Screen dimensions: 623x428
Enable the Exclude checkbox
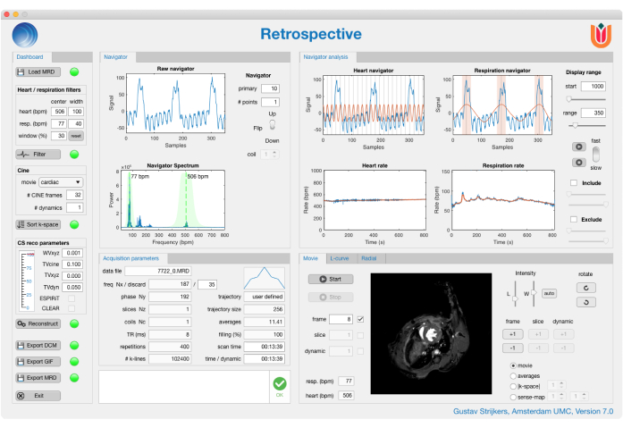click(x=574, y=219)
